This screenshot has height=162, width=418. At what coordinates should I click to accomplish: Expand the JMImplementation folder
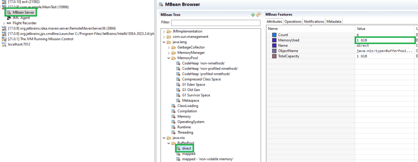click(164, 31)
